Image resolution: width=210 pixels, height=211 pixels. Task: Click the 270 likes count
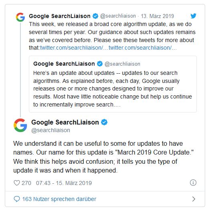[x=26, y=183]
